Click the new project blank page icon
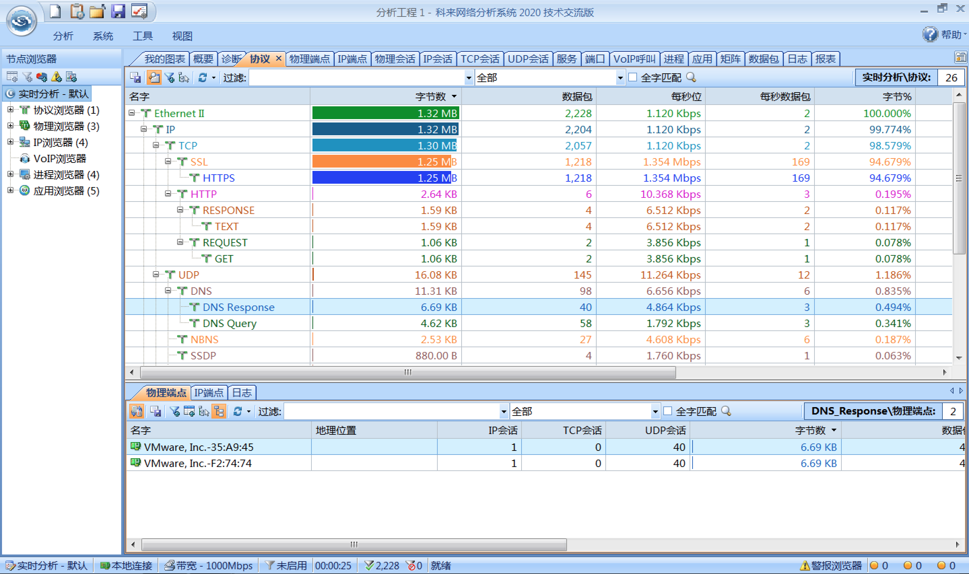This screenshot has width=969, height=574. pos(55,11)
